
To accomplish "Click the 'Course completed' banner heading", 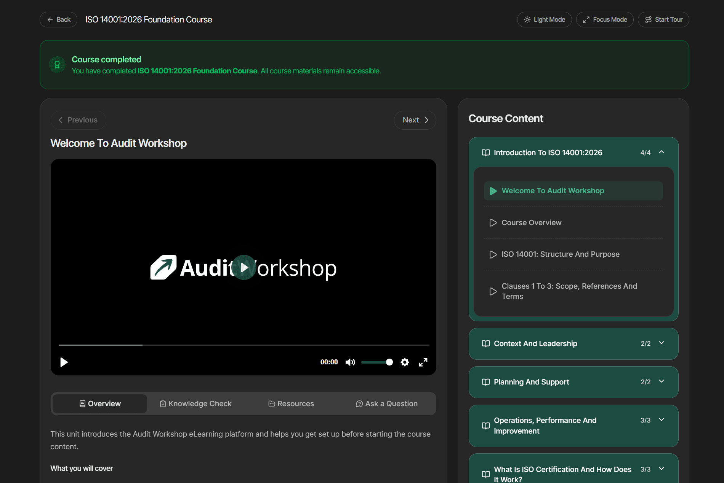I will pos(106,60).
